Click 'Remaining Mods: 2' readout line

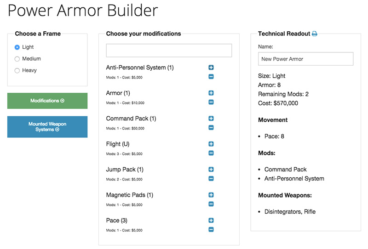coord(283,94)
